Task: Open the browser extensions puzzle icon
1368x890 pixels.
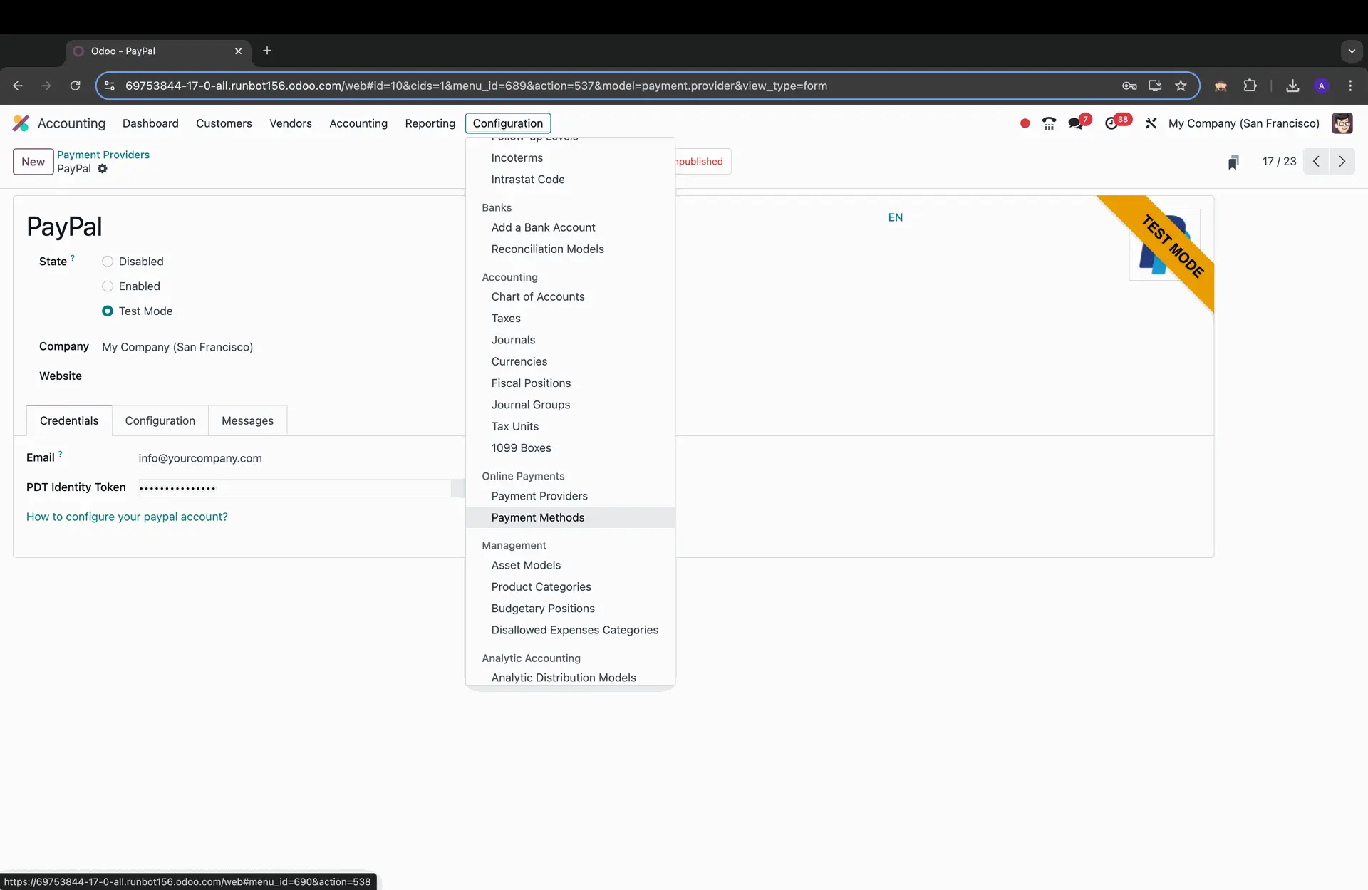Action: click(1250, 86)
